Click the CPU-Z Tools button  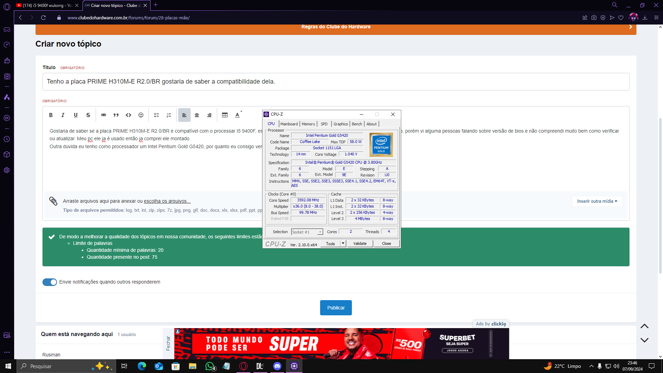[330, 243]
